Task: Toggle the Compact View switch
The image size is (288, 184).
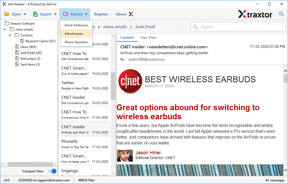Action: [x=52, y=171]
